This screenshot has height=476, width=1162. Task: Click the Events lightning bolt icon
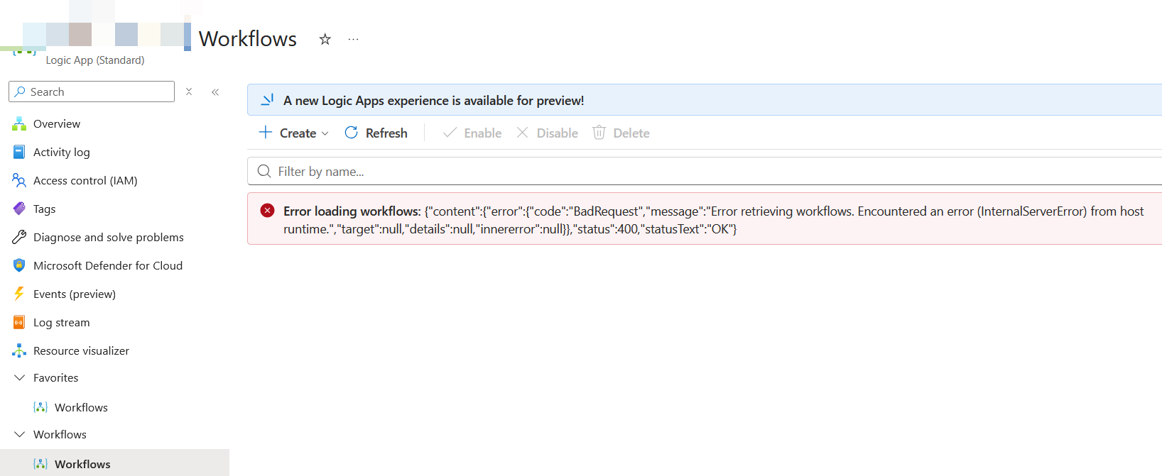coord(19,294)
